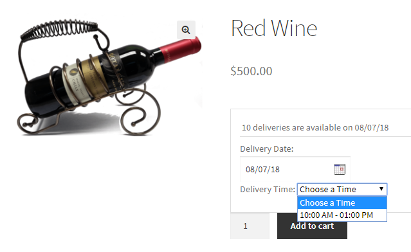Viewport: 411px width, 252px height.
Task: Click the spiral handle of the wine holder
Action: [59, 30]
